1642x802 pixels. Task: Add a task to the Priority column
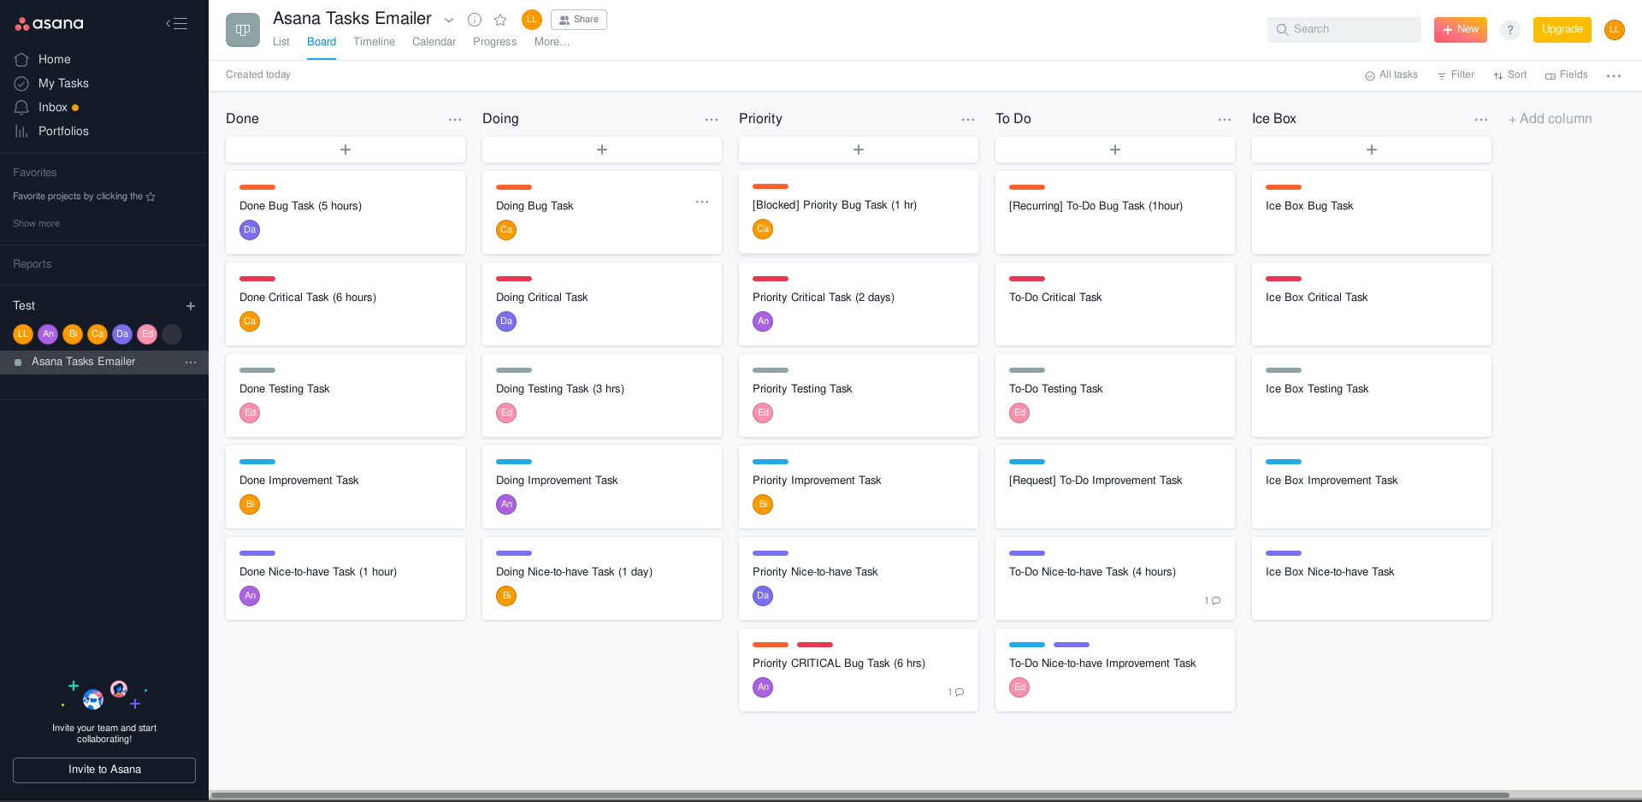tap(859, 150)
